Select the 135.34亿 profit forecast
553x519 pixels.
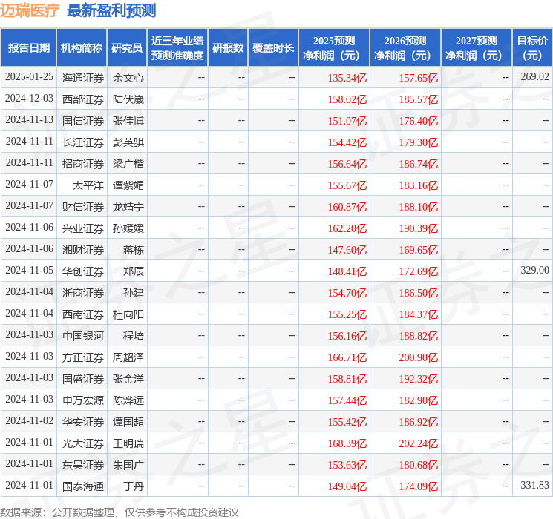click(x=347, y=78)
